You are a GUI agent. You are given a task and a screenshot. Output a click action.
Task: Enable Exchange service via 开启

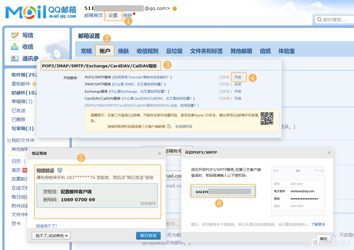(x=238, y=91)
